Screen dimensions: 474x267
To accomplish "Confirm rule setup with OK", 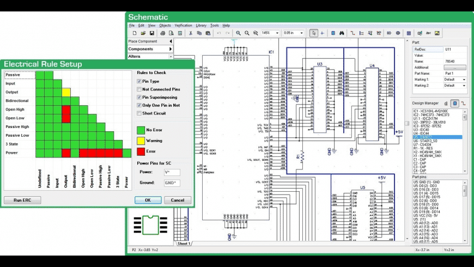I will (148, 200).
